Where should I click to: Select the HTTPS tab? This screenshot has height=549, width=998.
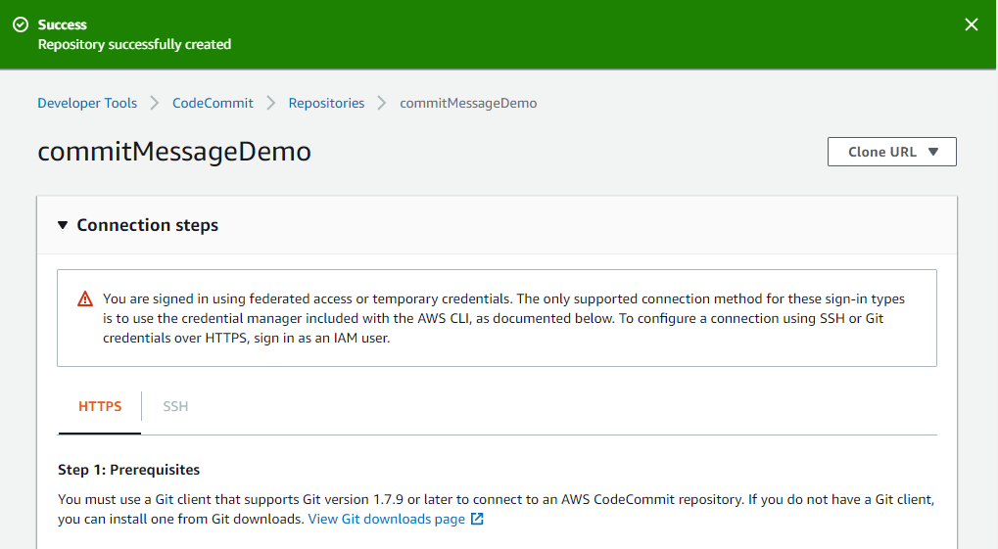(x=100, y=406)
